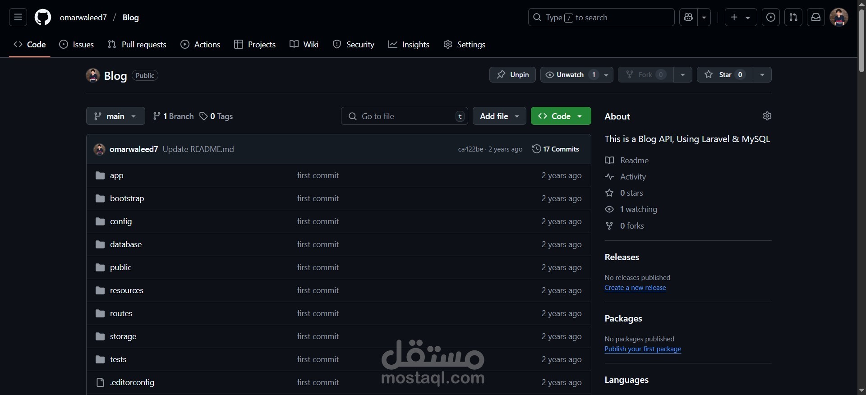The height and width of the screenshot is (395, 866).
Task: Click Publish your first package link
Action: coord(643,349)
